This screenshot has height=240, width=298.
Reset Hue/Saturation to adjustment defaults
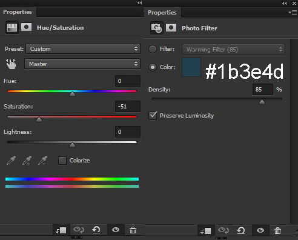[96, 230]
